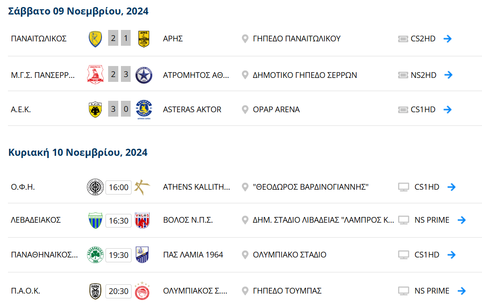Click the 16:00 kickoff time box
The width and height of the screenshot is (482, 305).
118,187
